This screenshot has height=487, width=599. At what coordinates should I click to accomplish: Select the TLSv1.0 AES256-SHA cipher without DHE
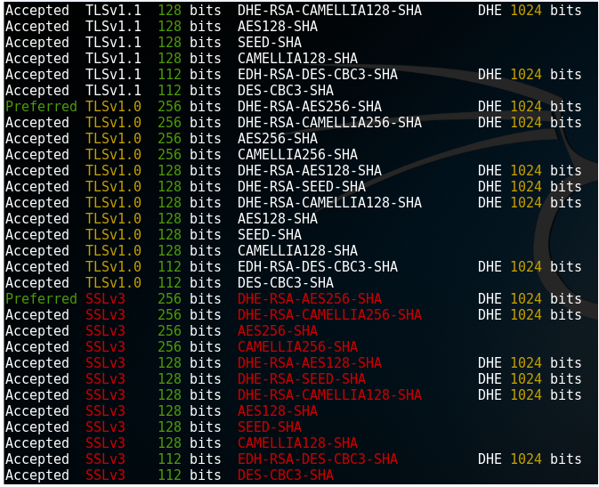278,139
